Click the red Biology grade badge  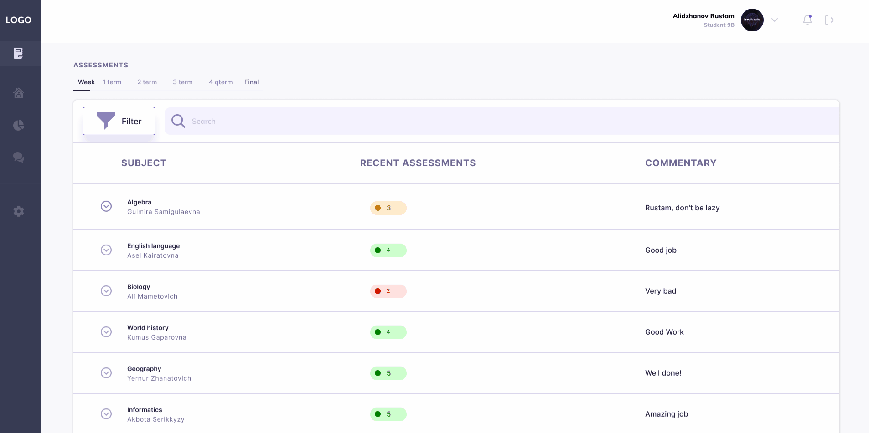[388, 291]
